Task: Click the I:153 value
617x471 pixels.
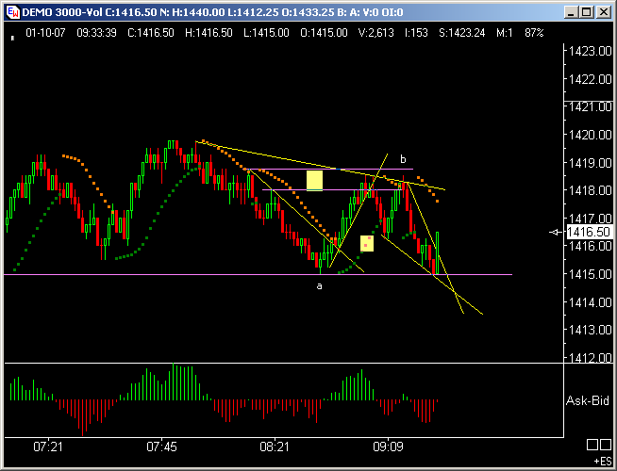Action: click(x=416, y=33)
